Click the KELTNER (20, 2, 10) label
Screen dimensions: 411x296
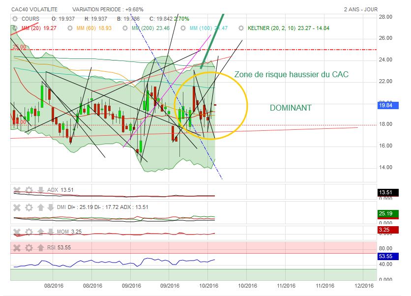(271, 28)
